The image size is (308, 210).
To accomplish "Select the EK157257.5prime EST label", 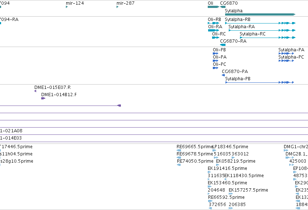I will 249,190.
